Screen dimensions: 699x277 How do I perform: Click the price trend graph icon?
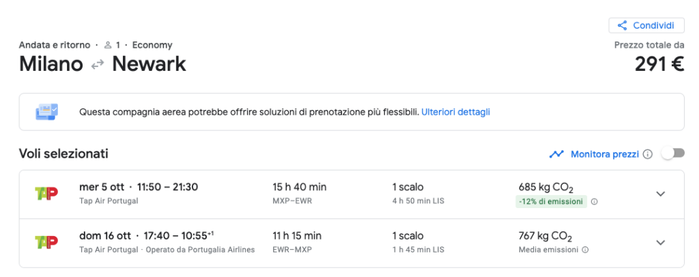[x=556, y=154]
